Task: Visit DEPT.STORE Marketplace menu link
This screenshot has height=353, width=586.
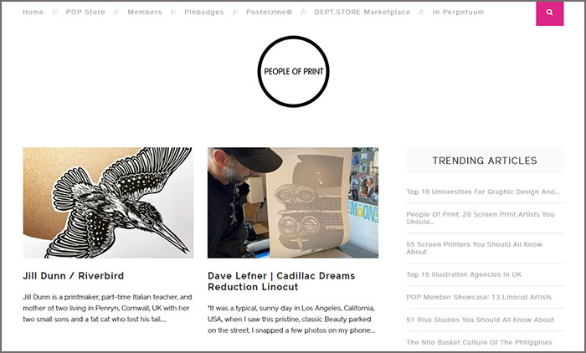Action: (362, 12)
